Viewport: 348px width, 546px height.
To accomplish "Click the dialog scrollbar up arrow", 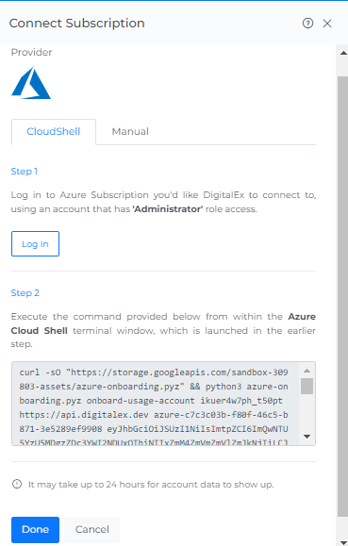I will coord(343,53).
